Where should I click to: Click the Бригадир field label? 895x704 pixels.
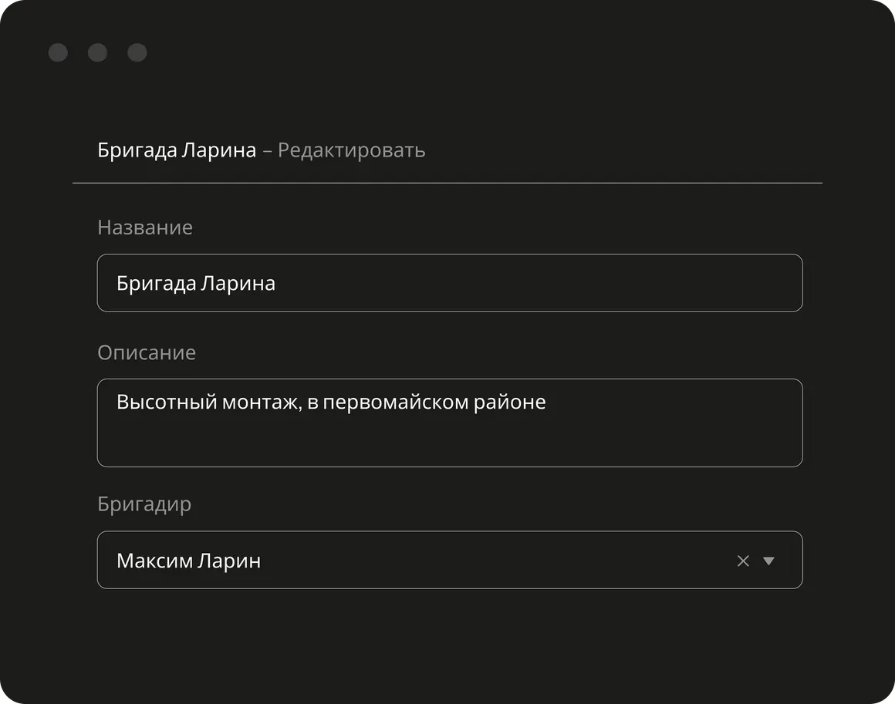point(144,504)
